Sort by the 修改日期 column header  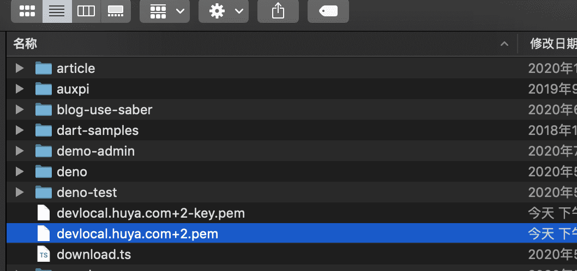(x=552, y=44)
